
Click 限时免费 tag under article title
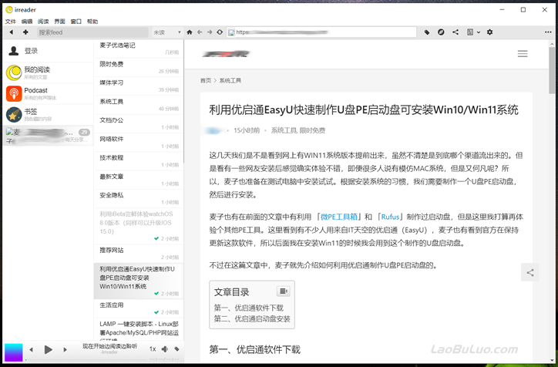tap(312, 130)
